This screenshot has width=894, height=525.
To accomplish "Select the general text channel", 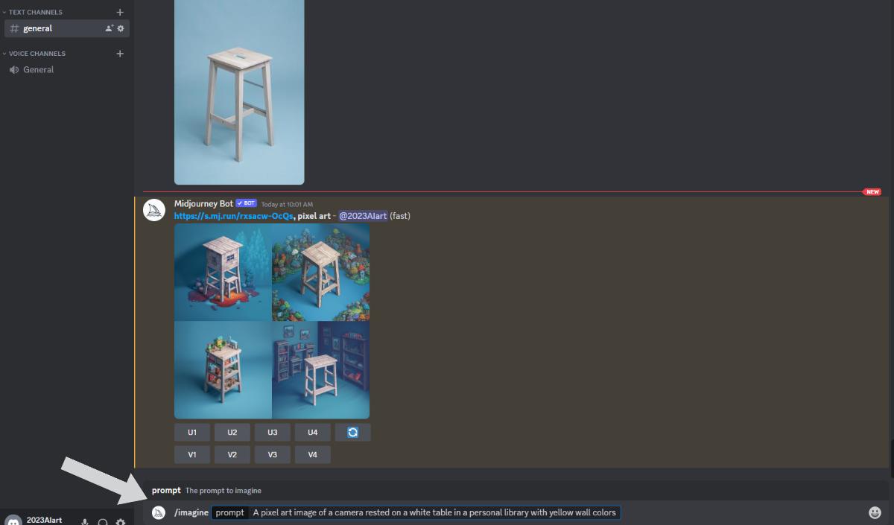I will pos(38,28).
